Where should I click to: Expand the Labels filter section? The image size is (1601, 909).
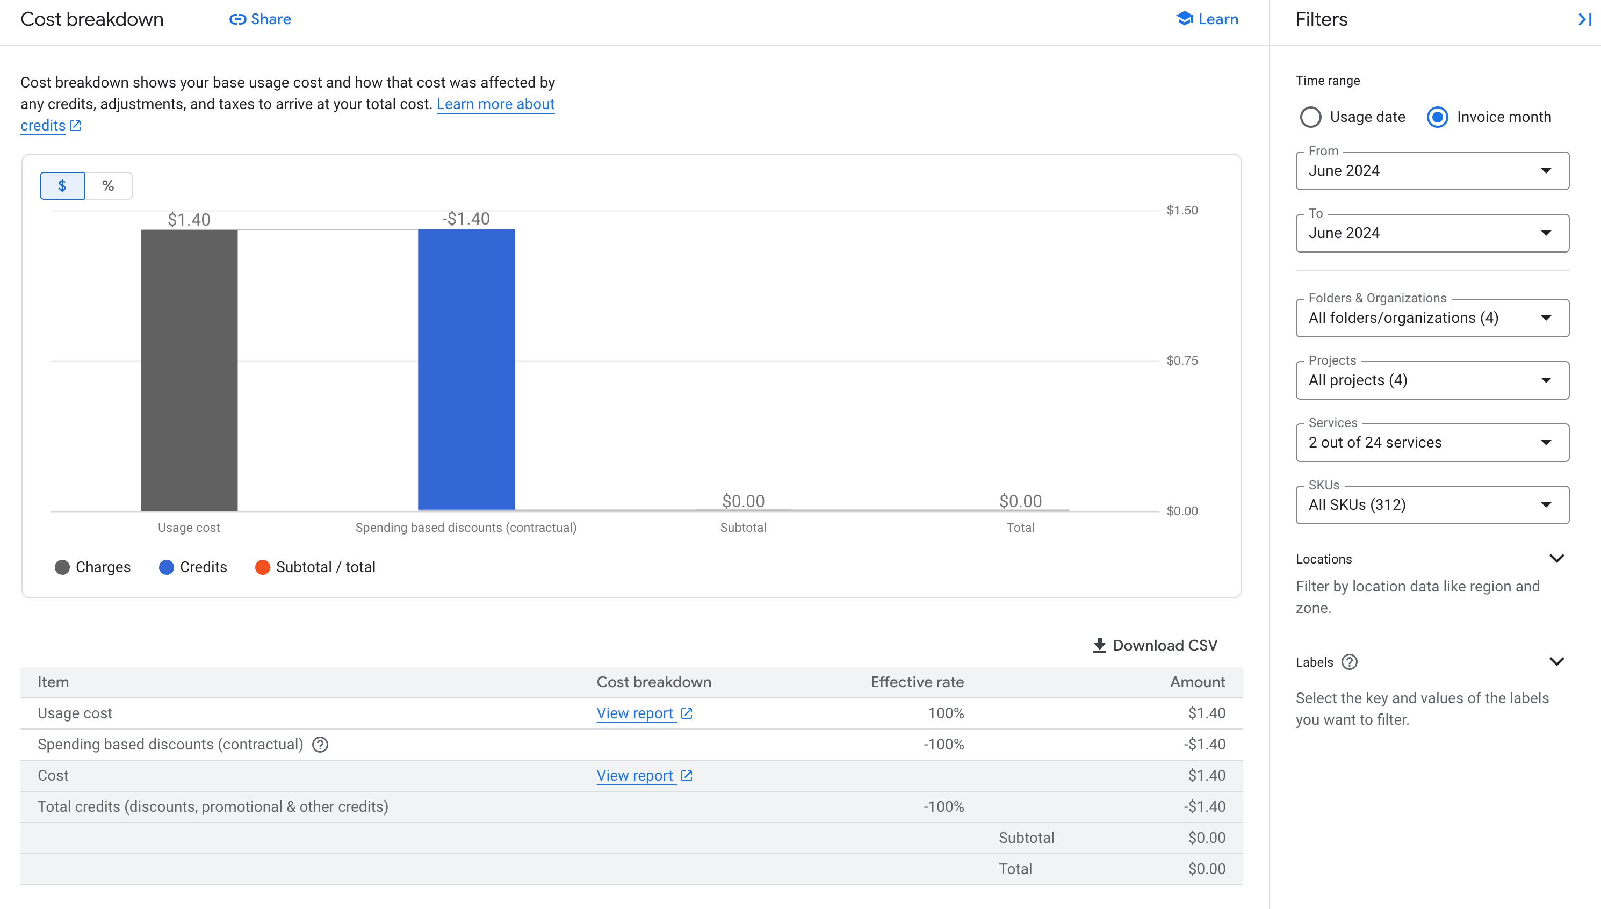click(1557, 662)
